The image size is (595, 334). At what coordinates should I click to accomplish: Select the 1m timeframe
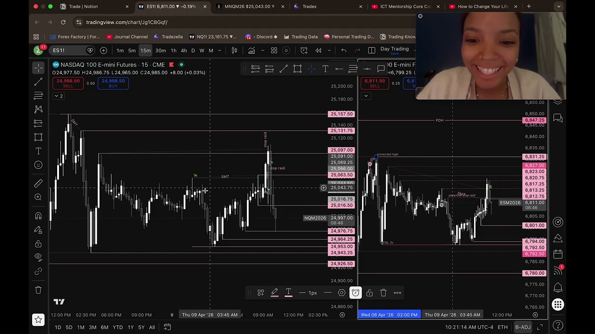click(x=120, y=50)
